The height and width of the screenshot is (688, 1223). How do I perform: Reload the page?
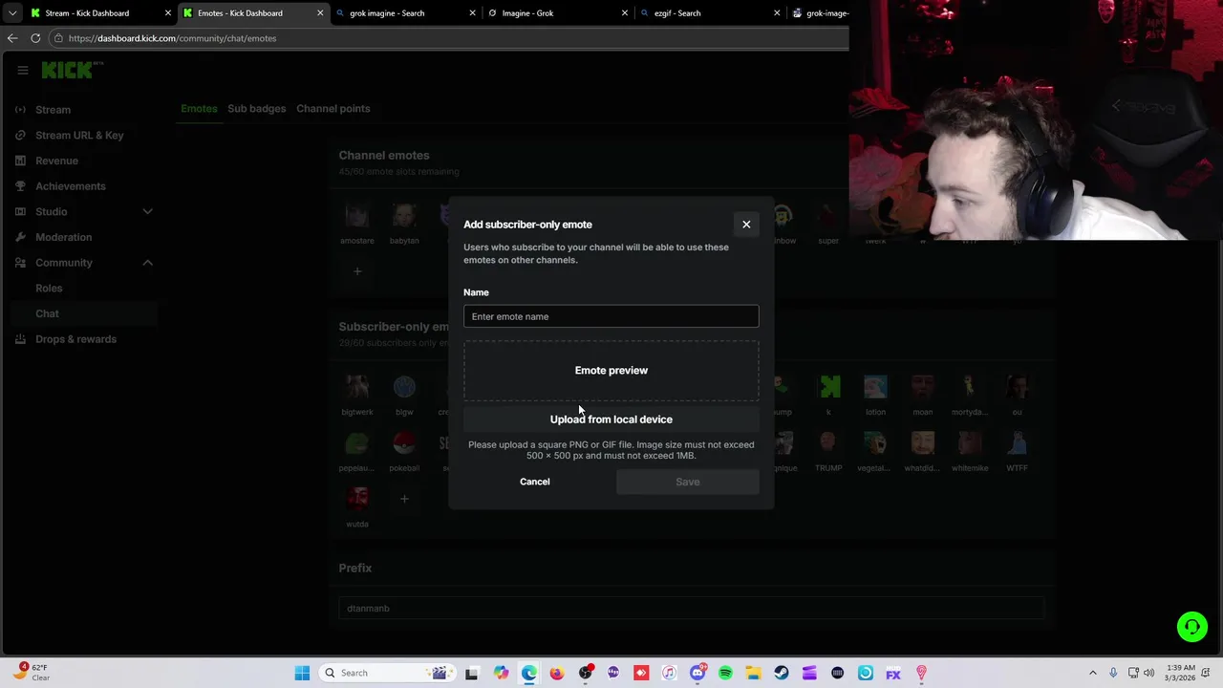click(35, 38)
